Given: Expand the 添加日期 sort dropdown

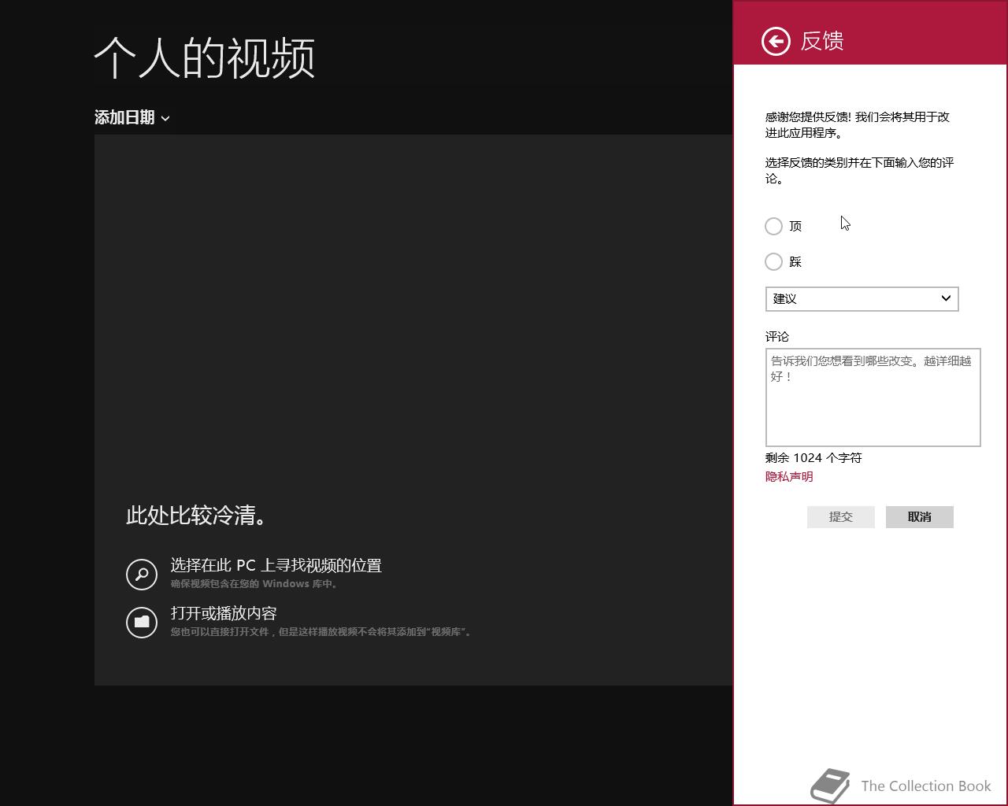Looking at the screenshot, I should 132,117.
